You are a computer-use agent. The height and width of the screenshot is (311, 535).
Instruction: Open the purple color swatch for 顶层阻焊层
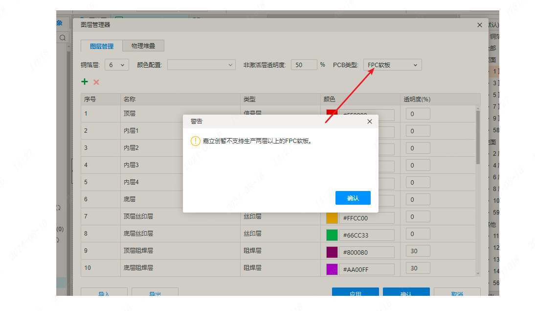(x=332, y=252)
